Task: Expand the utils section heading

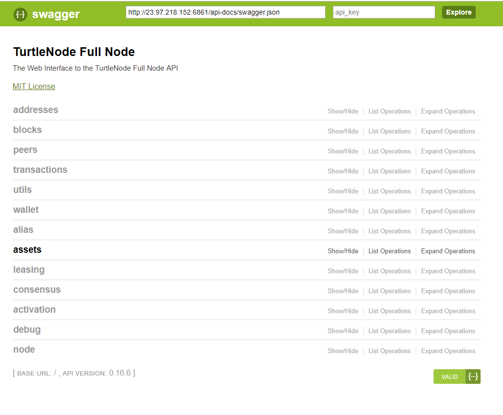Action: (x=22, y=189)
